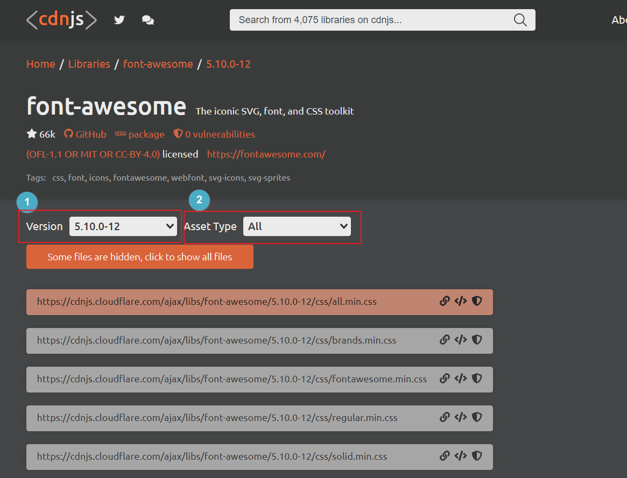Open the Asset Type dropdown
This screenshot has height=478, width=627.
tap(297, 226)
